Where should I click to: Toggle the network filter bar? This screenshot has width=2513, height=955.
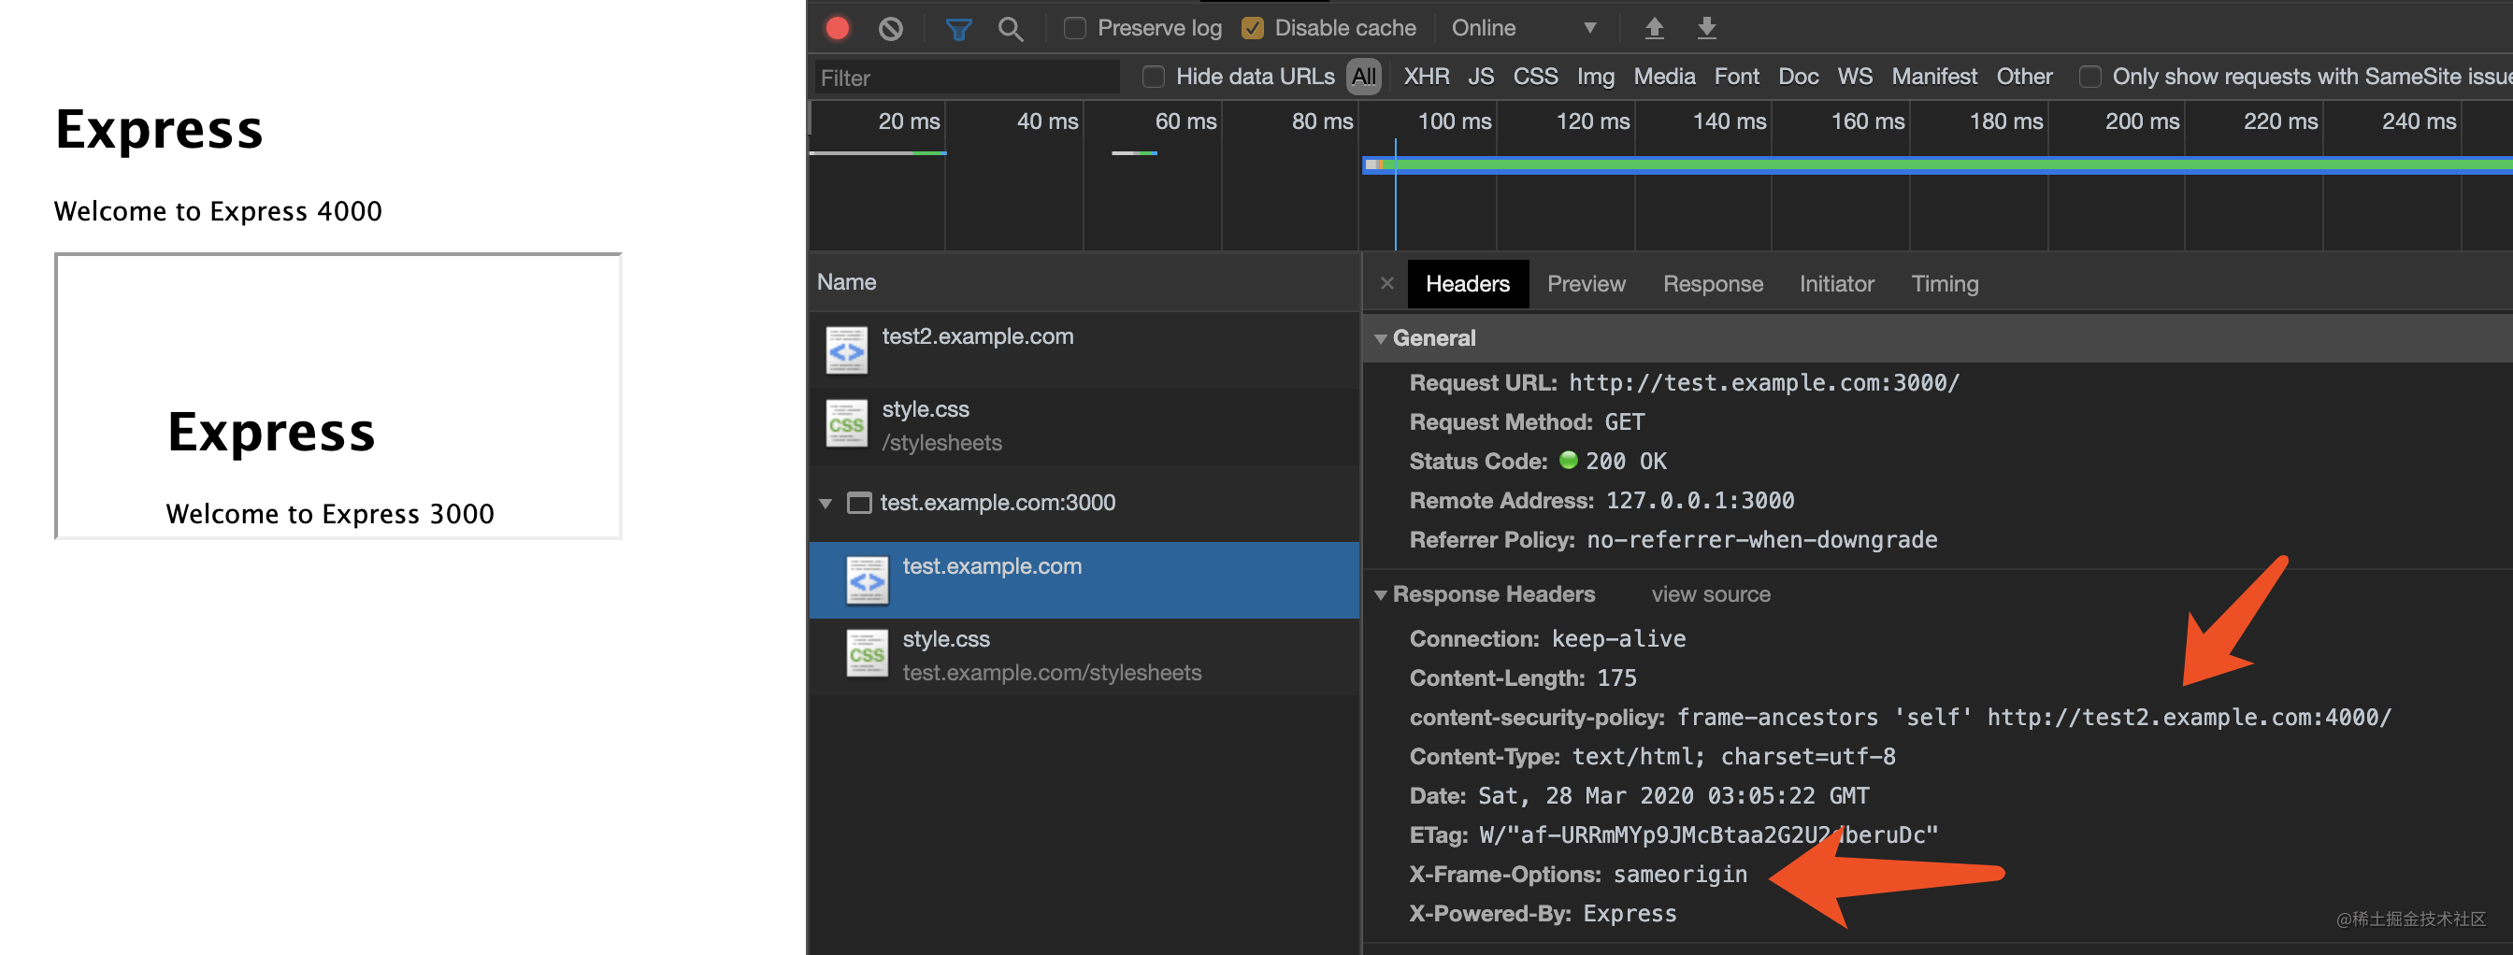click(x=957, y=28)
